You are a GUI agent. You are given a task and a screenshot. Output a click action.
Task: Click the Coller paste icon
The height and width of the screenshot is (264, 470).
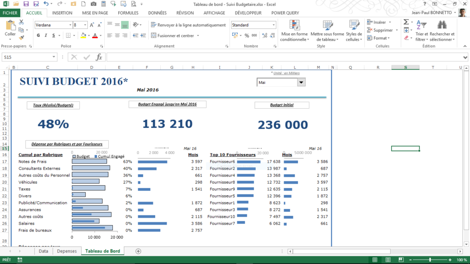click(x=10, y=26)
